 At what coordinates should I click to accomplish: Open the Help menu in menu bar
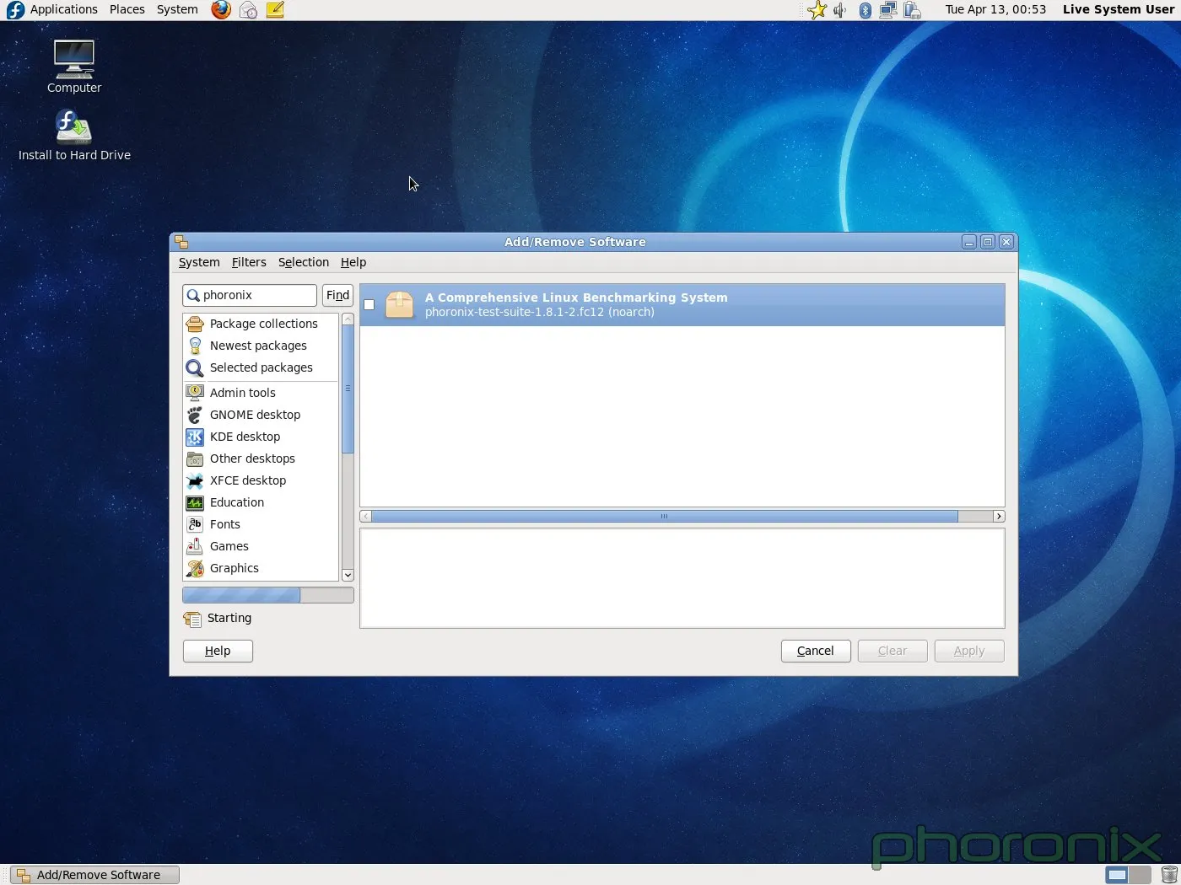pos(353,262)
